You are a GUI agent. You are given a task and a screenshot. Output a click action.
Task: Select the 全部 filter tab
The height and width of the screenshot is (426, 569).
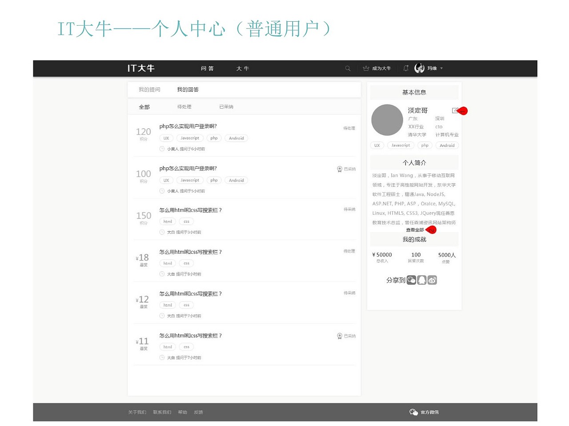pos(144,107)
